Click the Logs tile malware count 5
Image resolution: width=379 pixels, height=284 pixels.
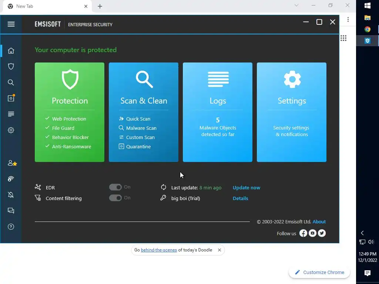pos(218,120)
